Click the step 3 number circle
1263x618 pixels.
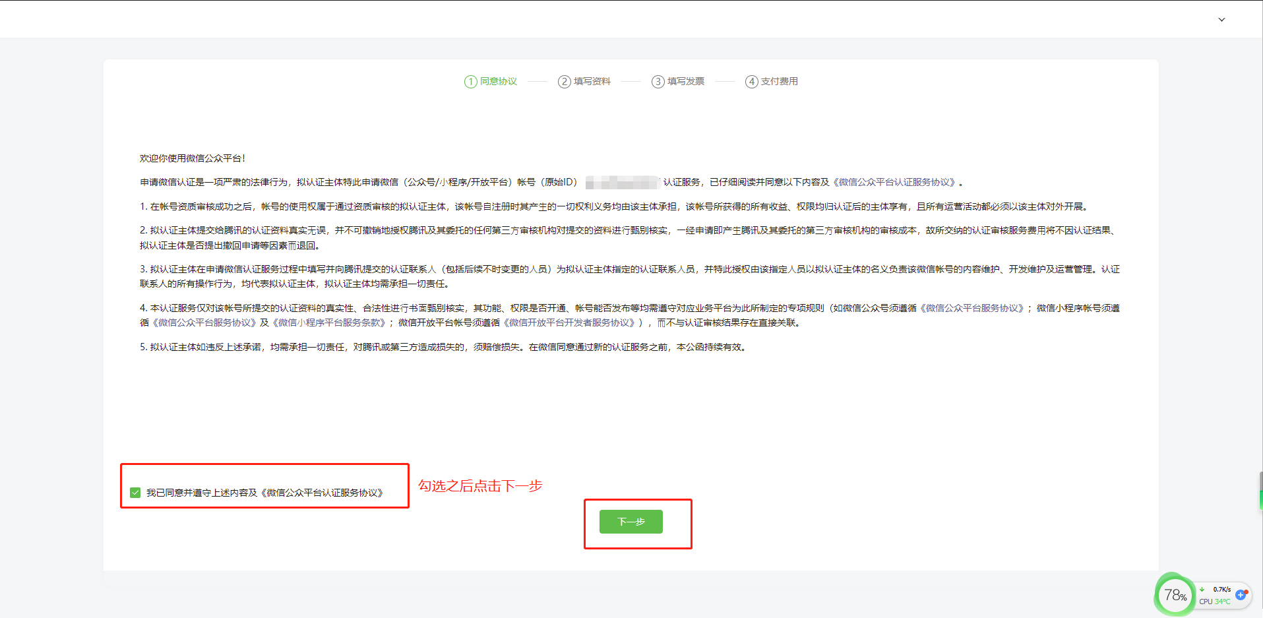pyautogui.click(x=658, y=82)
